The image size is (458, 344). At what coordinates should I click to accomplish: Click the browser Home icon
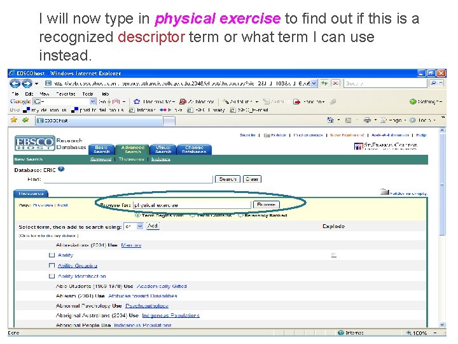(330, 120)
